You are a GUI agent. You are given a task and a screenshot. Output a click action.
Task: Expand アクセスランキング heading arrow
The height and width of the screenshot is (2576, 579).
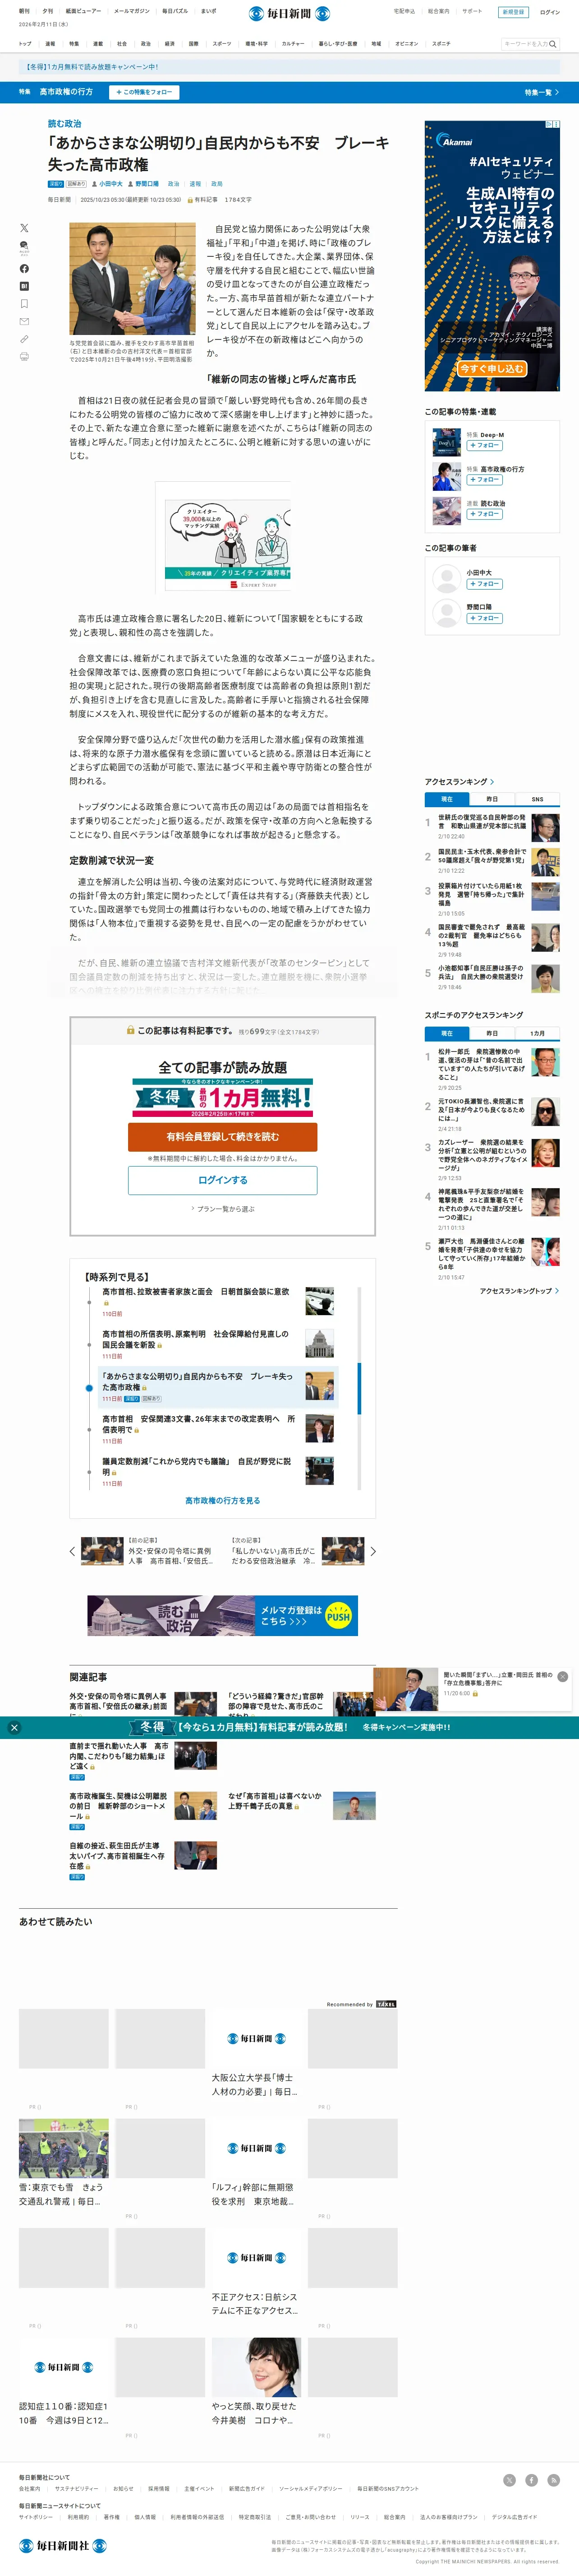pos(492,782)
